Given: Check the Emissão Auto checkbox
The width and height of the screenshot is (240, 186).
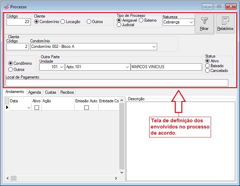Looking at the screenshot, I should (86, 107).
